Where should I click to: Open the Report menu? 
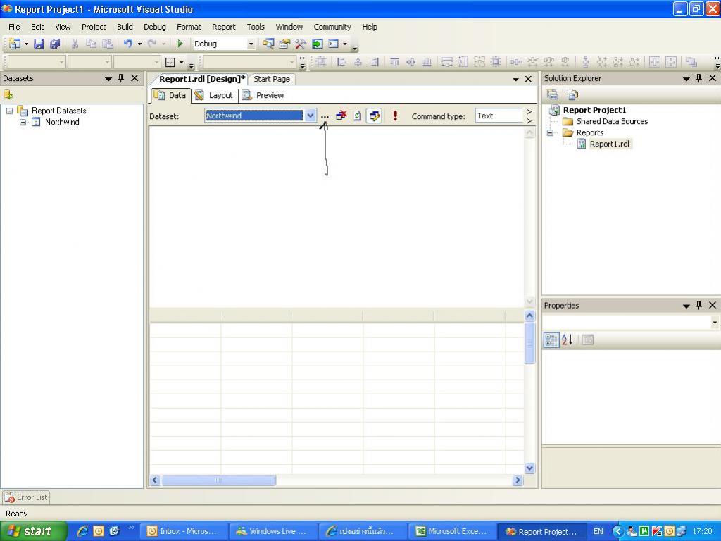[223, 27]
